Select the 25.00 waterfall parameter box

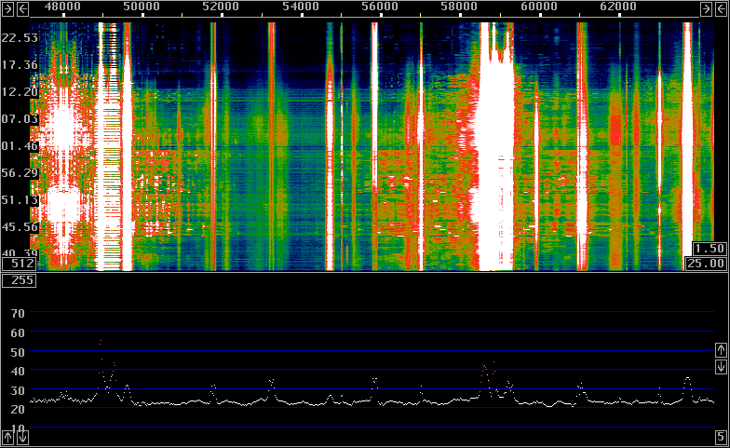point(706,264)
